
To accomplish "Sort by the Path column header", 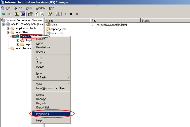I will [x=115, y=20].
